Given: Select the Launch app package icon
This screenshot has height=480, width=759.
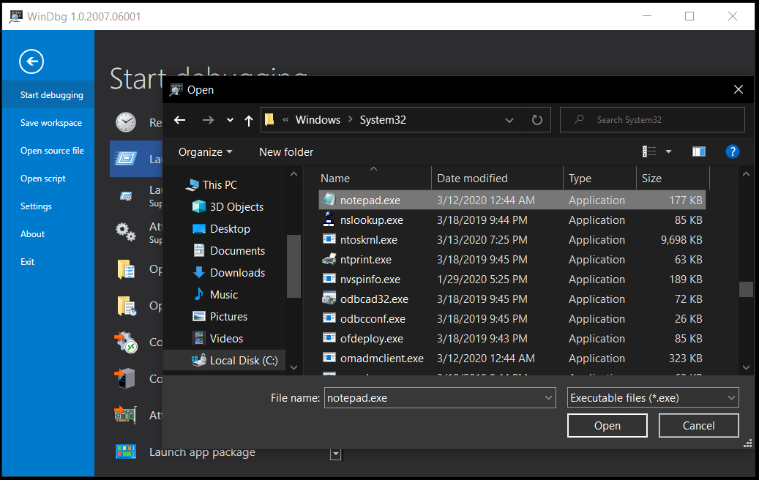Looking at the screenshot, I should 126,452.
